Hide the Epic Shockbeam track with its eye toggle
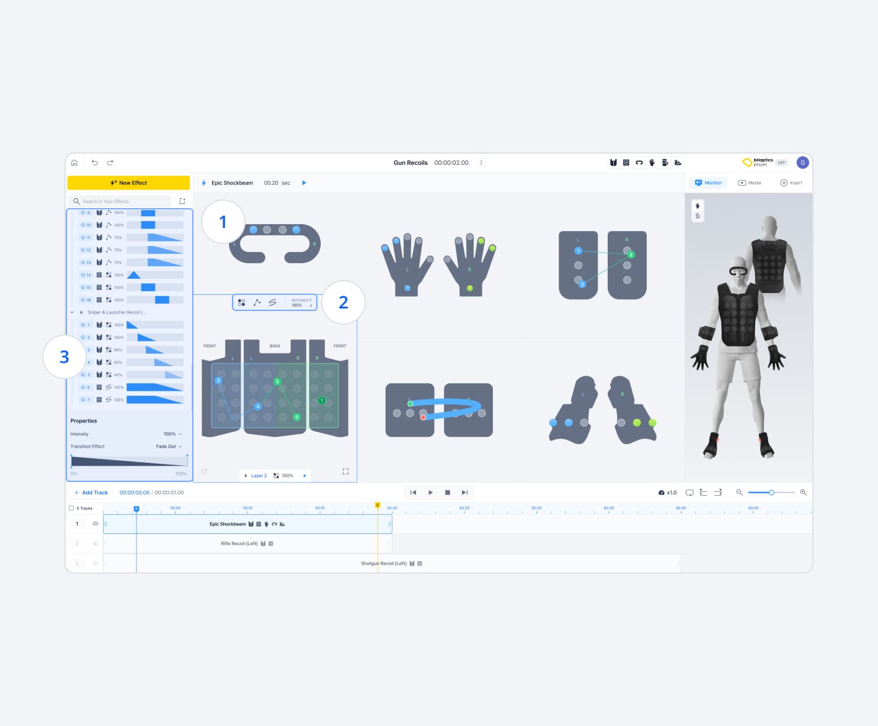The image size is (878, 726). pos(95,523)
